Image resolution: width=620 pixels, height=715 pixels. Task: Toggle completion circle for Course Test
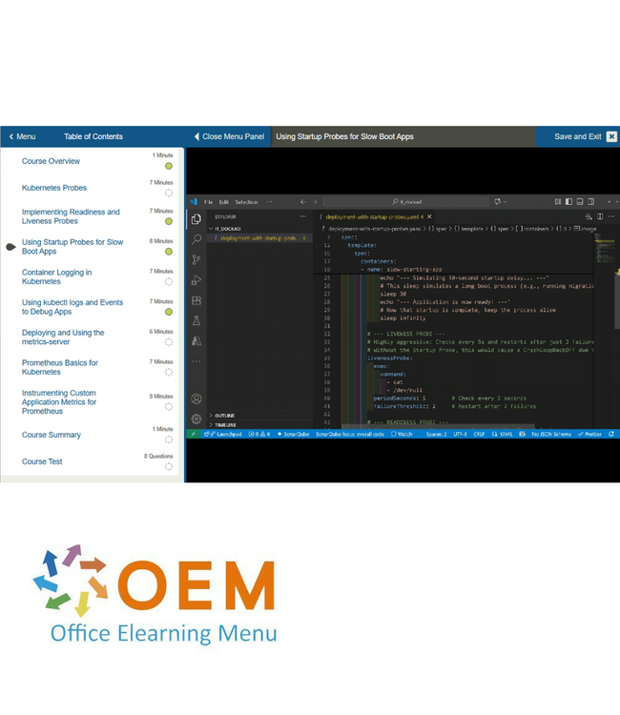click(x=169, y=466)
